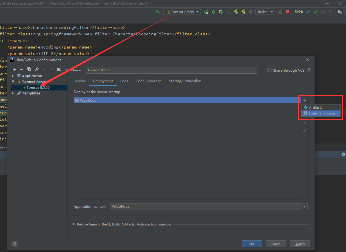Show more configuration toolbar actions chevron
This screenshot has width=346, height=252.
point(66,69)
